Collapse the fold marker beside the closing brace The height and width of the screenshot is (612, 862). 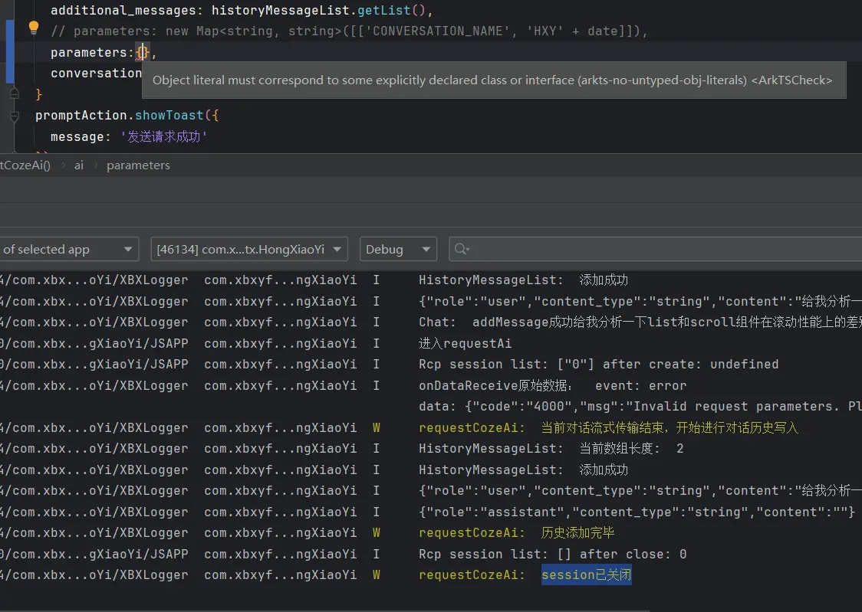click(15, 94)
